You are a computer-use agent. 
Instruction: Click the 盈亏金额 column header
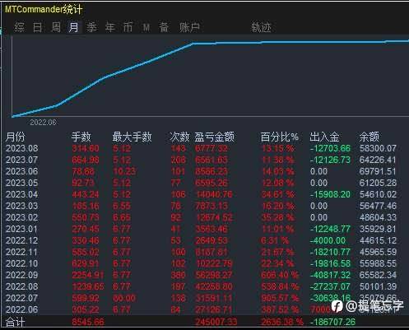[x=215, y=137]
